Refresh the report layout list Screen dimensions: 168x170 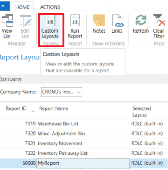(141, 24)
